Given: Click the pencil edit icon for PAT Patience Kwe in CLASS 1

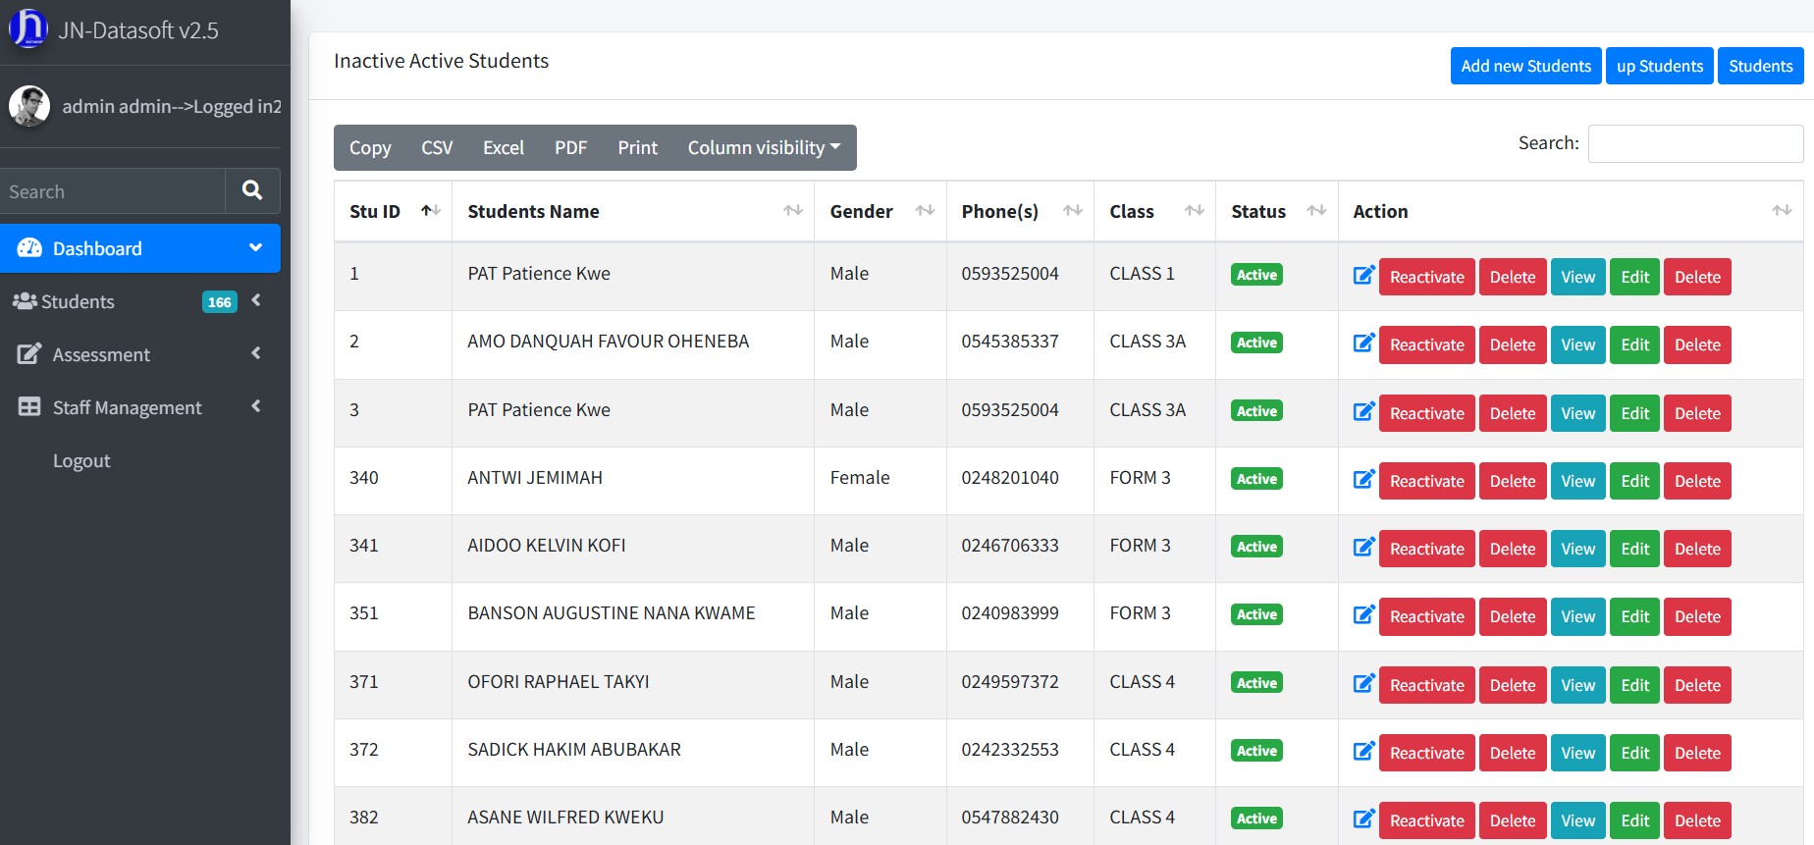Looking at the screenshot, I should coord(1363,276).
